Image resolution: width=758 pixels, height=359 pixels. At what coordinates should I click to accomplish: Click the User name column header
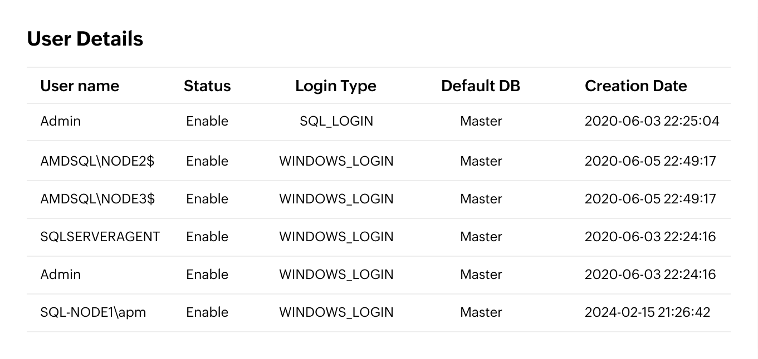click(x=80, y=86)
